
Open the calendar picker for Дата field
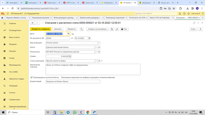[68, 34]
